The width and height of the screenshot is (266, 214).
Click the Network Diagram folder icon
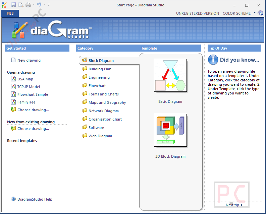click(x=85, y=111)
